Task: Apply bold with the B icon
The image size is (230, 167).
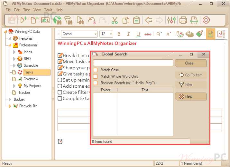Action: click(x=119, y=34)
